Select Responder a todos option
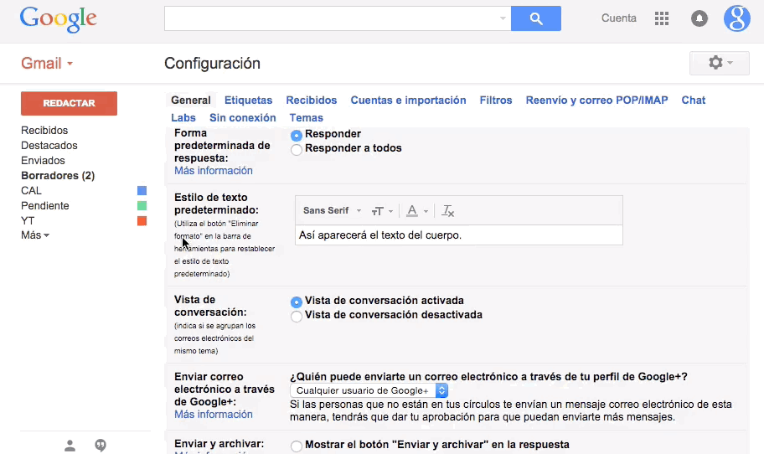The image size is (764, 454). pos(297,150)
